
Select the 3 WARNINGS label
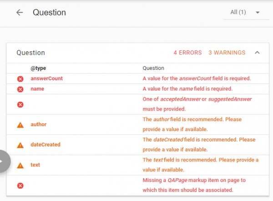point(227,53)
